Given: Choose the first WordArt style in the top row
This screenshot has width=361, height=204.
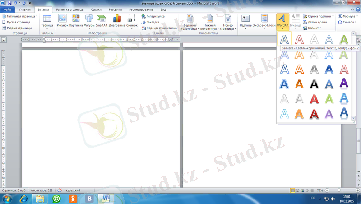Looking at the screenshot, I should 284,39.
